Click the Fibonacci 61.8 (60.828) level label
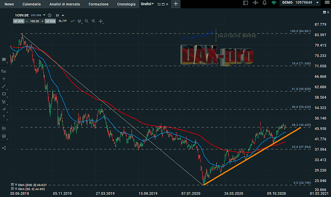Screen dimensions: 331x197 point(301,89)
